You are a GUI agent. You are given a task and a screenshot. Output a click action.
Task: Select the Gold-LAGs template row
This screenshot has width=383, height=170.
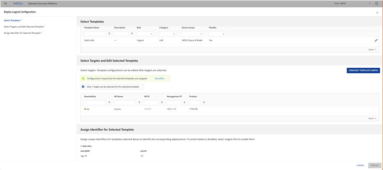click(x=230, y=40)
